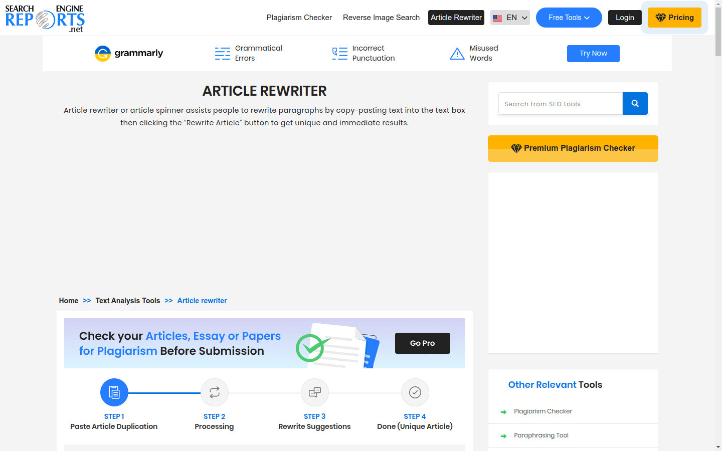Select Reverse Image Search in top navigation

(381, 17)
